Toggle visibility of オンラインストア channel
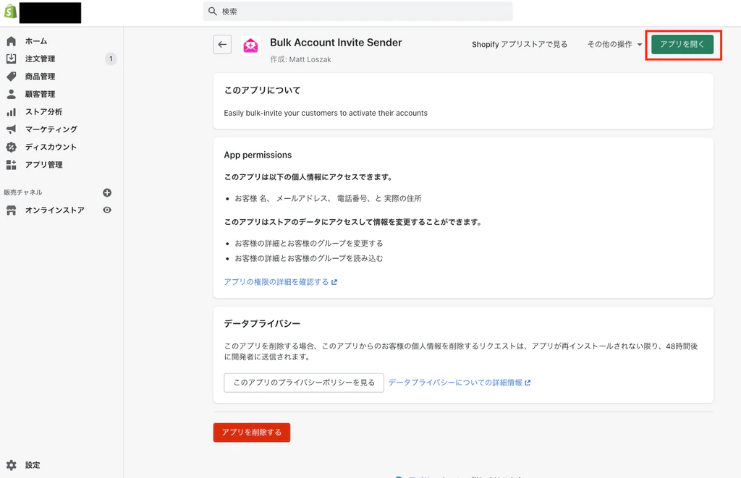Image resolution: width=741 pixels, height=478 pixels. [106, 210]
